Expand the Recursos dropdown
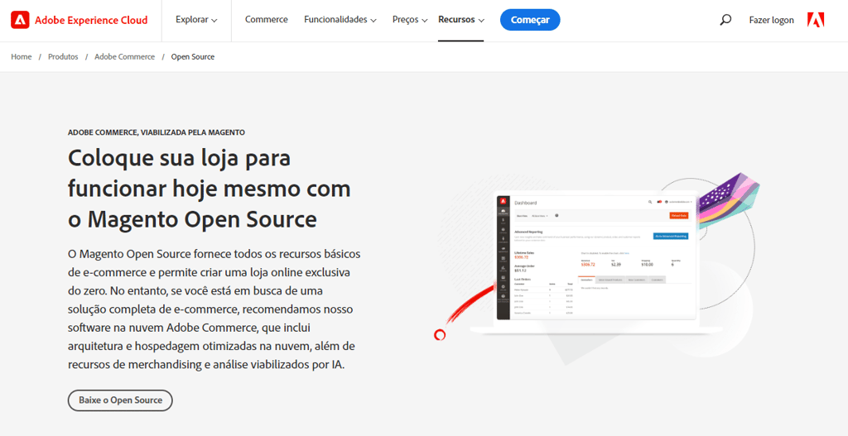 460,20
